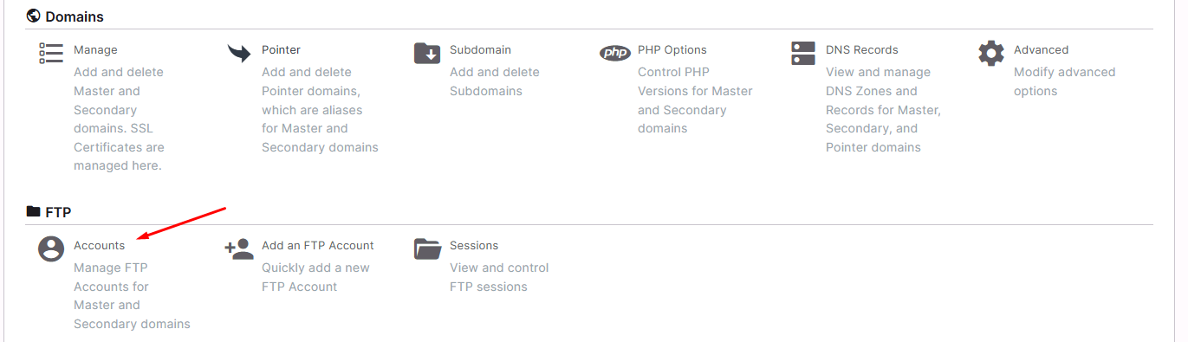
Task: Click the PHP Options logo icon
Action: tap(615, 53)
